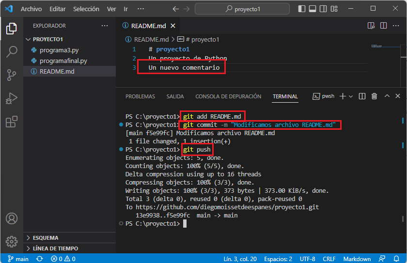Screen dimensions: 407x263
Task: Open the GitHub repository URL in terminal
Action: [227, 207]
